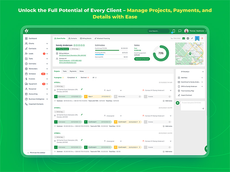The width and height of the screenshot is (230, 172).
Task: Click the mobile device icon in header
Action: click(174, 31)
